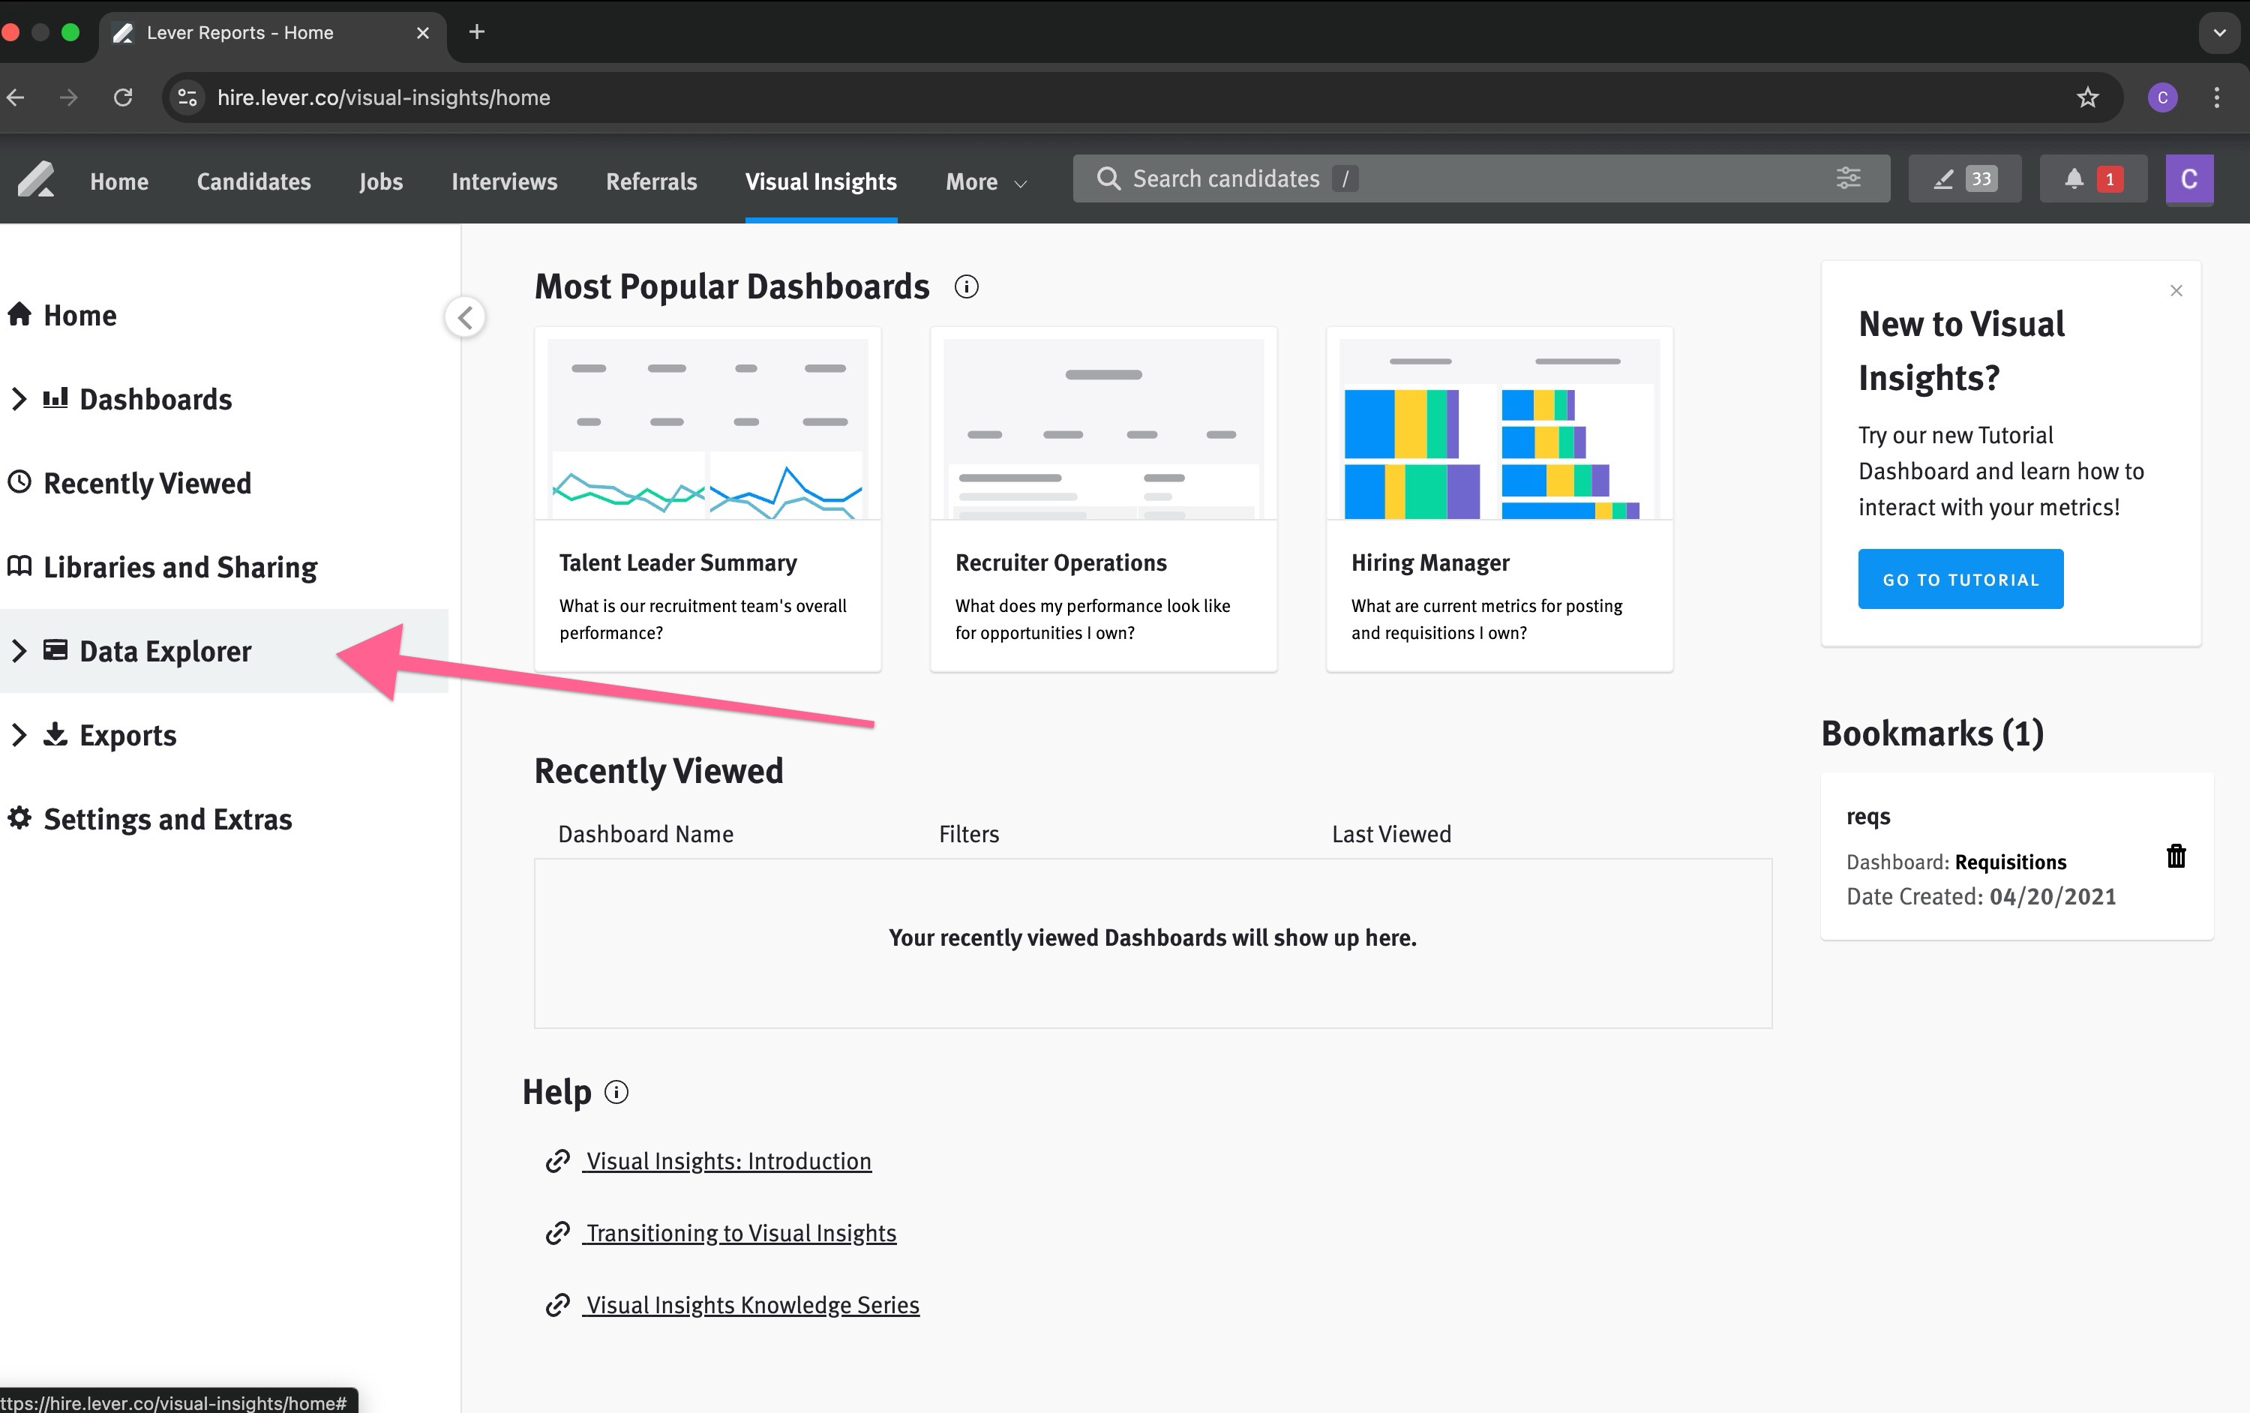The height and width of the screenshot is (1413, 2250).
Task: Open Visual Insights Knowledge Series link
Action: pyautogui.click(x=752, y=1304)
